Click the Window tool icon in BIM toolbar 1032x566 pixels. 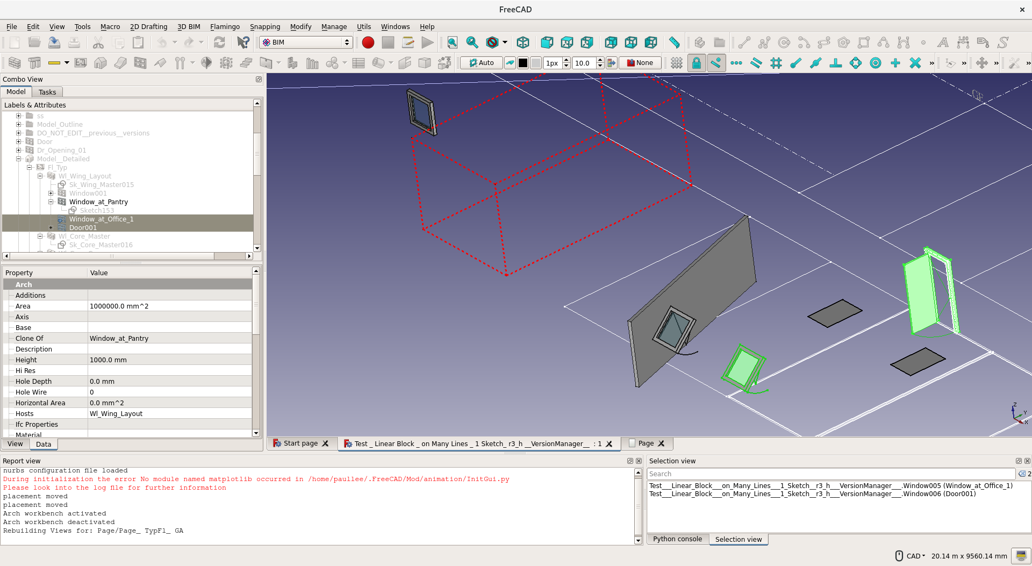[140, 63]
